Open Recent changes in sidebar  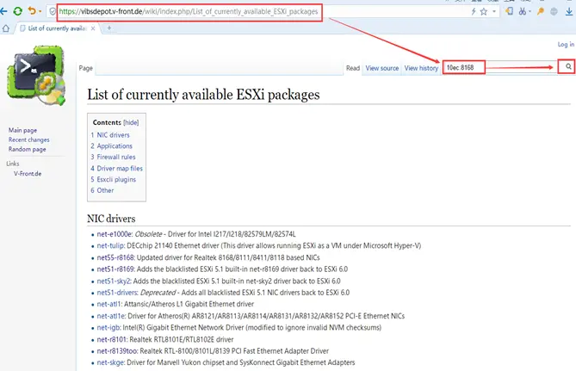click(29, 139)
